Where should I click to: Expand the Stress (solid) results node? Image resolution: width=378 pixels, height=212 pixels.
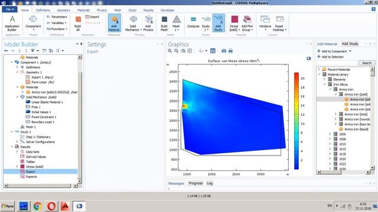(17, 167)
